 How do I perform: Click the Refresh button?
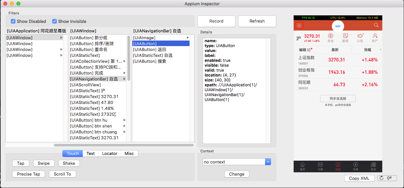click(x=257, y=21)
